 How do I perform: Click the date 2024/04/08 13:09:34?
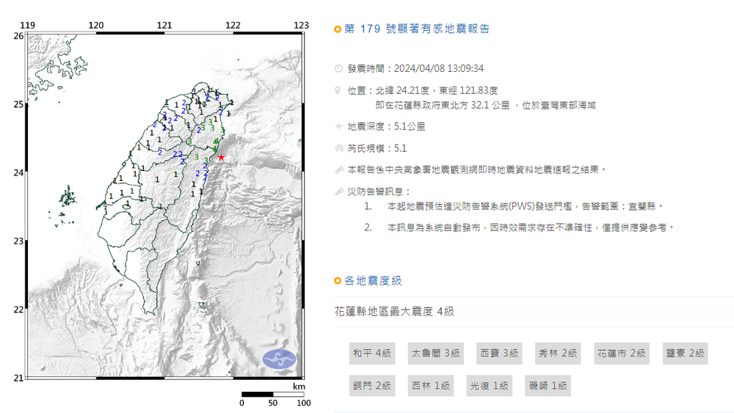[439, 68]
